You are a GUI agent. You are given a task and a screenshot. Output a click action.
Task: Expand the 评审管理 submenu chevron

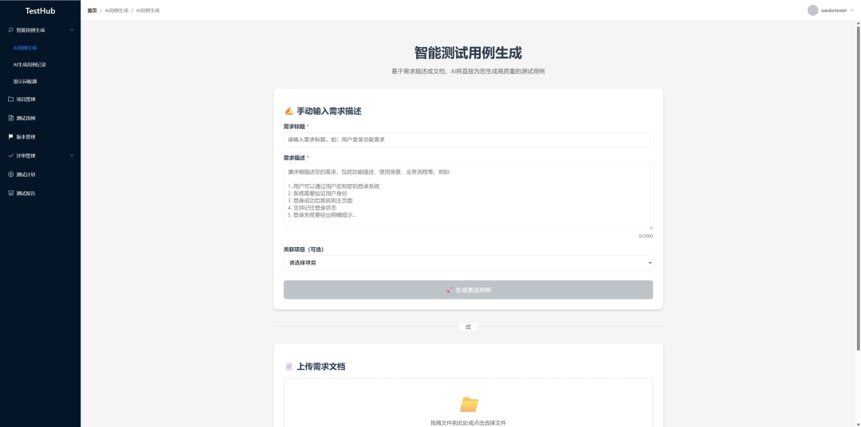point(72,155)
